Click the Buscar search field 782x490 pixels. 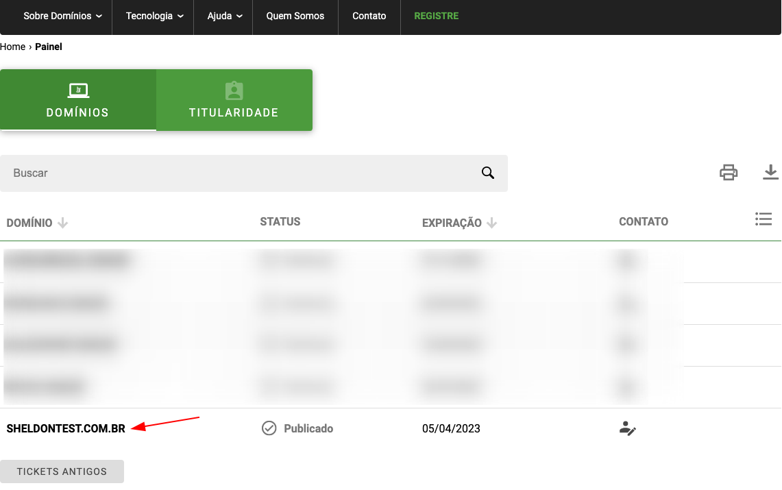(240, 173)
